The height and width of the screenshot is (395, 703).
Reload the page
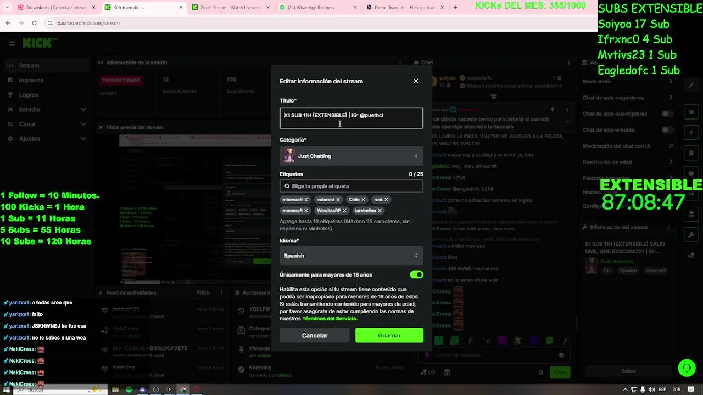coord(34,23)
